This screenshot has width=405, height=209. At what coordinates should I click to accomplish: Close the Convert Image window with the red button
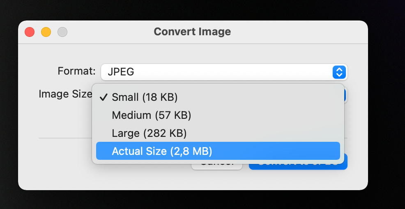point(30,32)
